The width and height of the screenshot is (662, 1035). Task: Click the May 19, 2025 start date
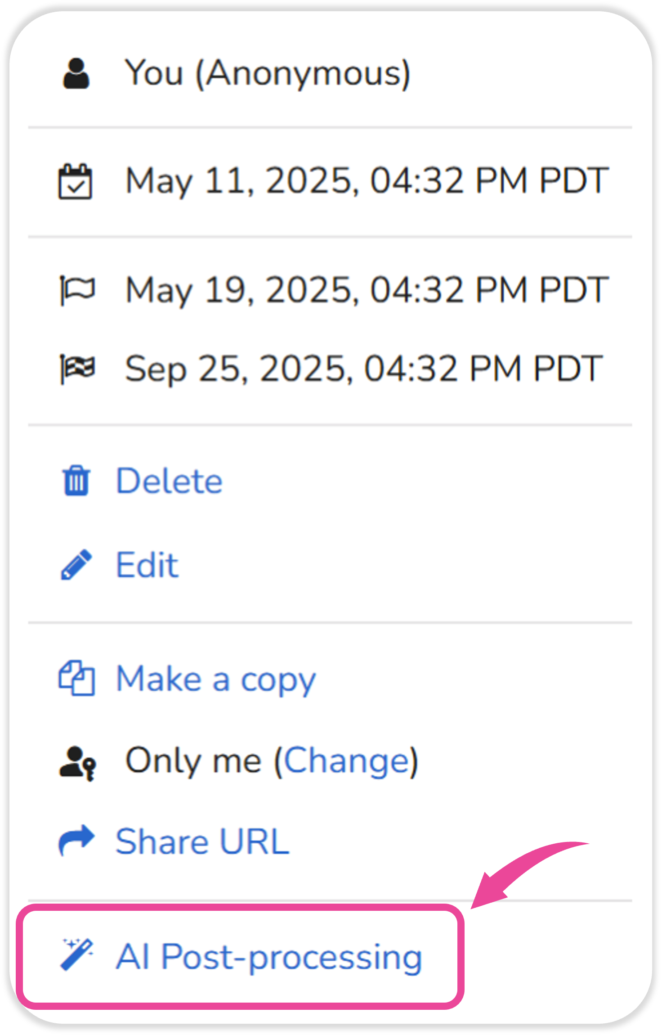pos(367,290)
